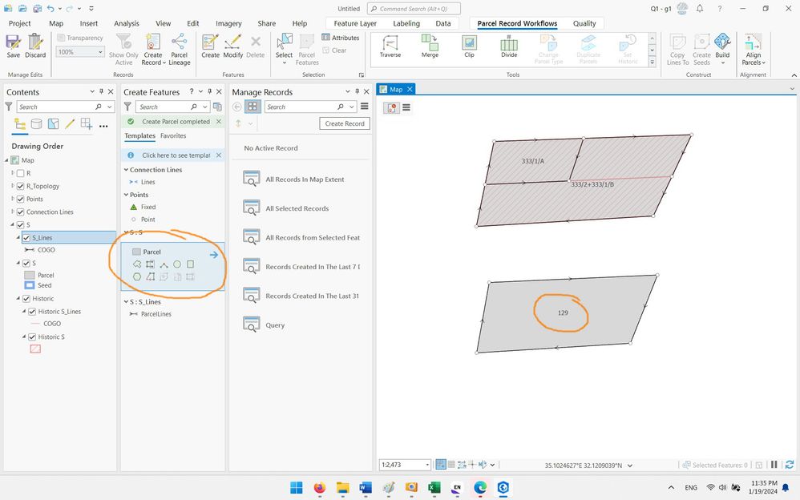Click the tile view icon in Manage Records
Screen dimensions: 800x500
pyautogui.click(x=253, y=107)
